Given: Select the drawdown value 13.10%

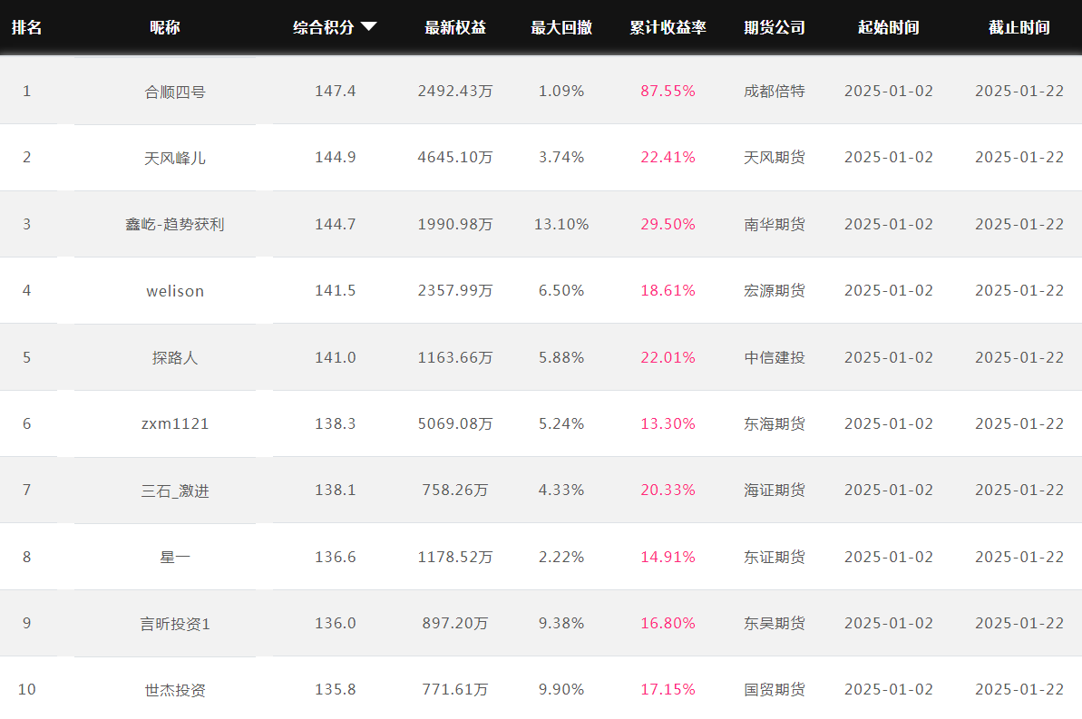Looking at the screenshot, I should tap(561, 224).
